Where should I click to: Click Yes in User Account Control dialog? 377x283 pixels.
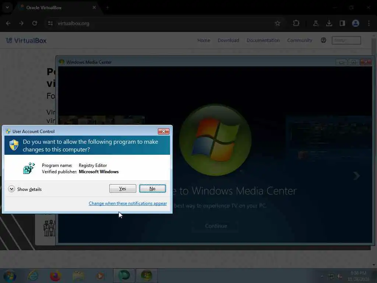[123, 188]
